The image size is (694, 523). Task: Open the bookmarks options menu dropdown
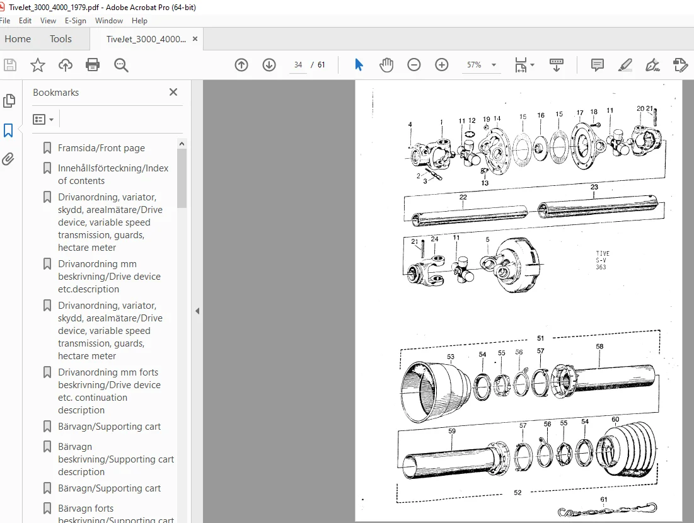pyautogui.click(x=43, y=120)
